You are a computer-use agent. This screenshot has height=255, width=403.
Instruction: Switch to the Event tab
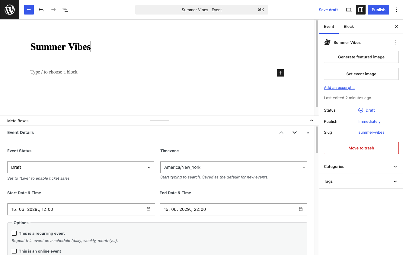click(x=329, y=27)
